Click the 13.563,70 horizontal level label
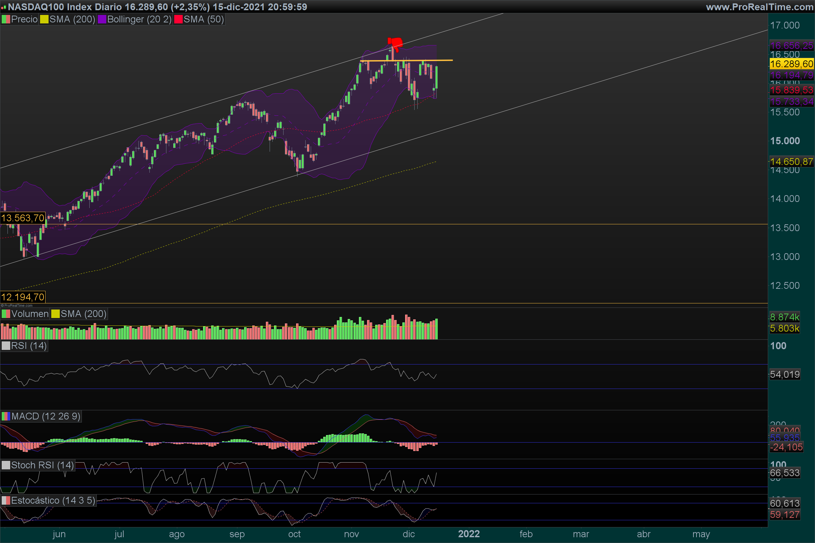This screenshot has width=815, height=543. coord(22,218)
